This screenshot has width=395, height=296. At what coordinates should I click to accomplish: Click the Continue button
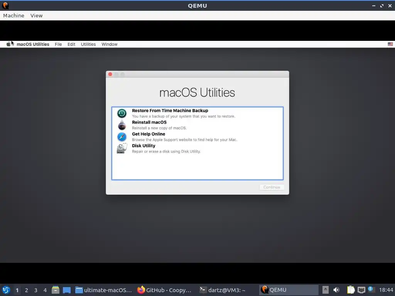tap(272, 187)
